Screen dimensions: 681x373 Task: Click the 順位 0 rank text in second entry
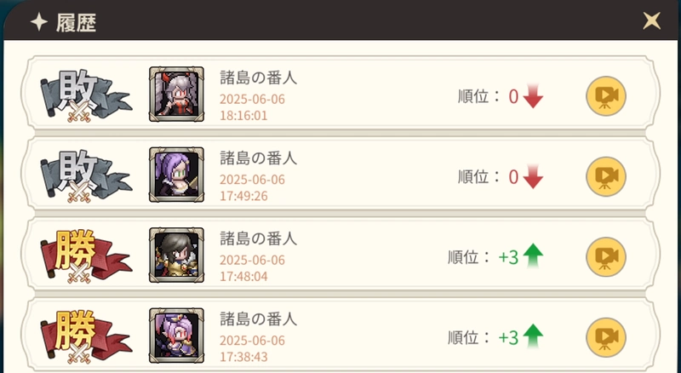(x=488, y=177)
